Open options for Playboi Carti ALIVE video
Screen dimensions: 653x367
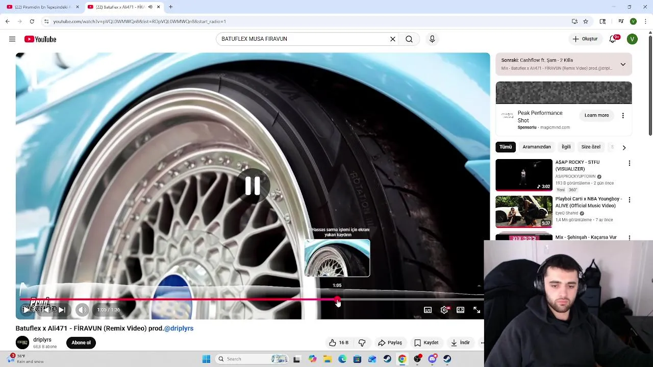(x=630, y=200)
